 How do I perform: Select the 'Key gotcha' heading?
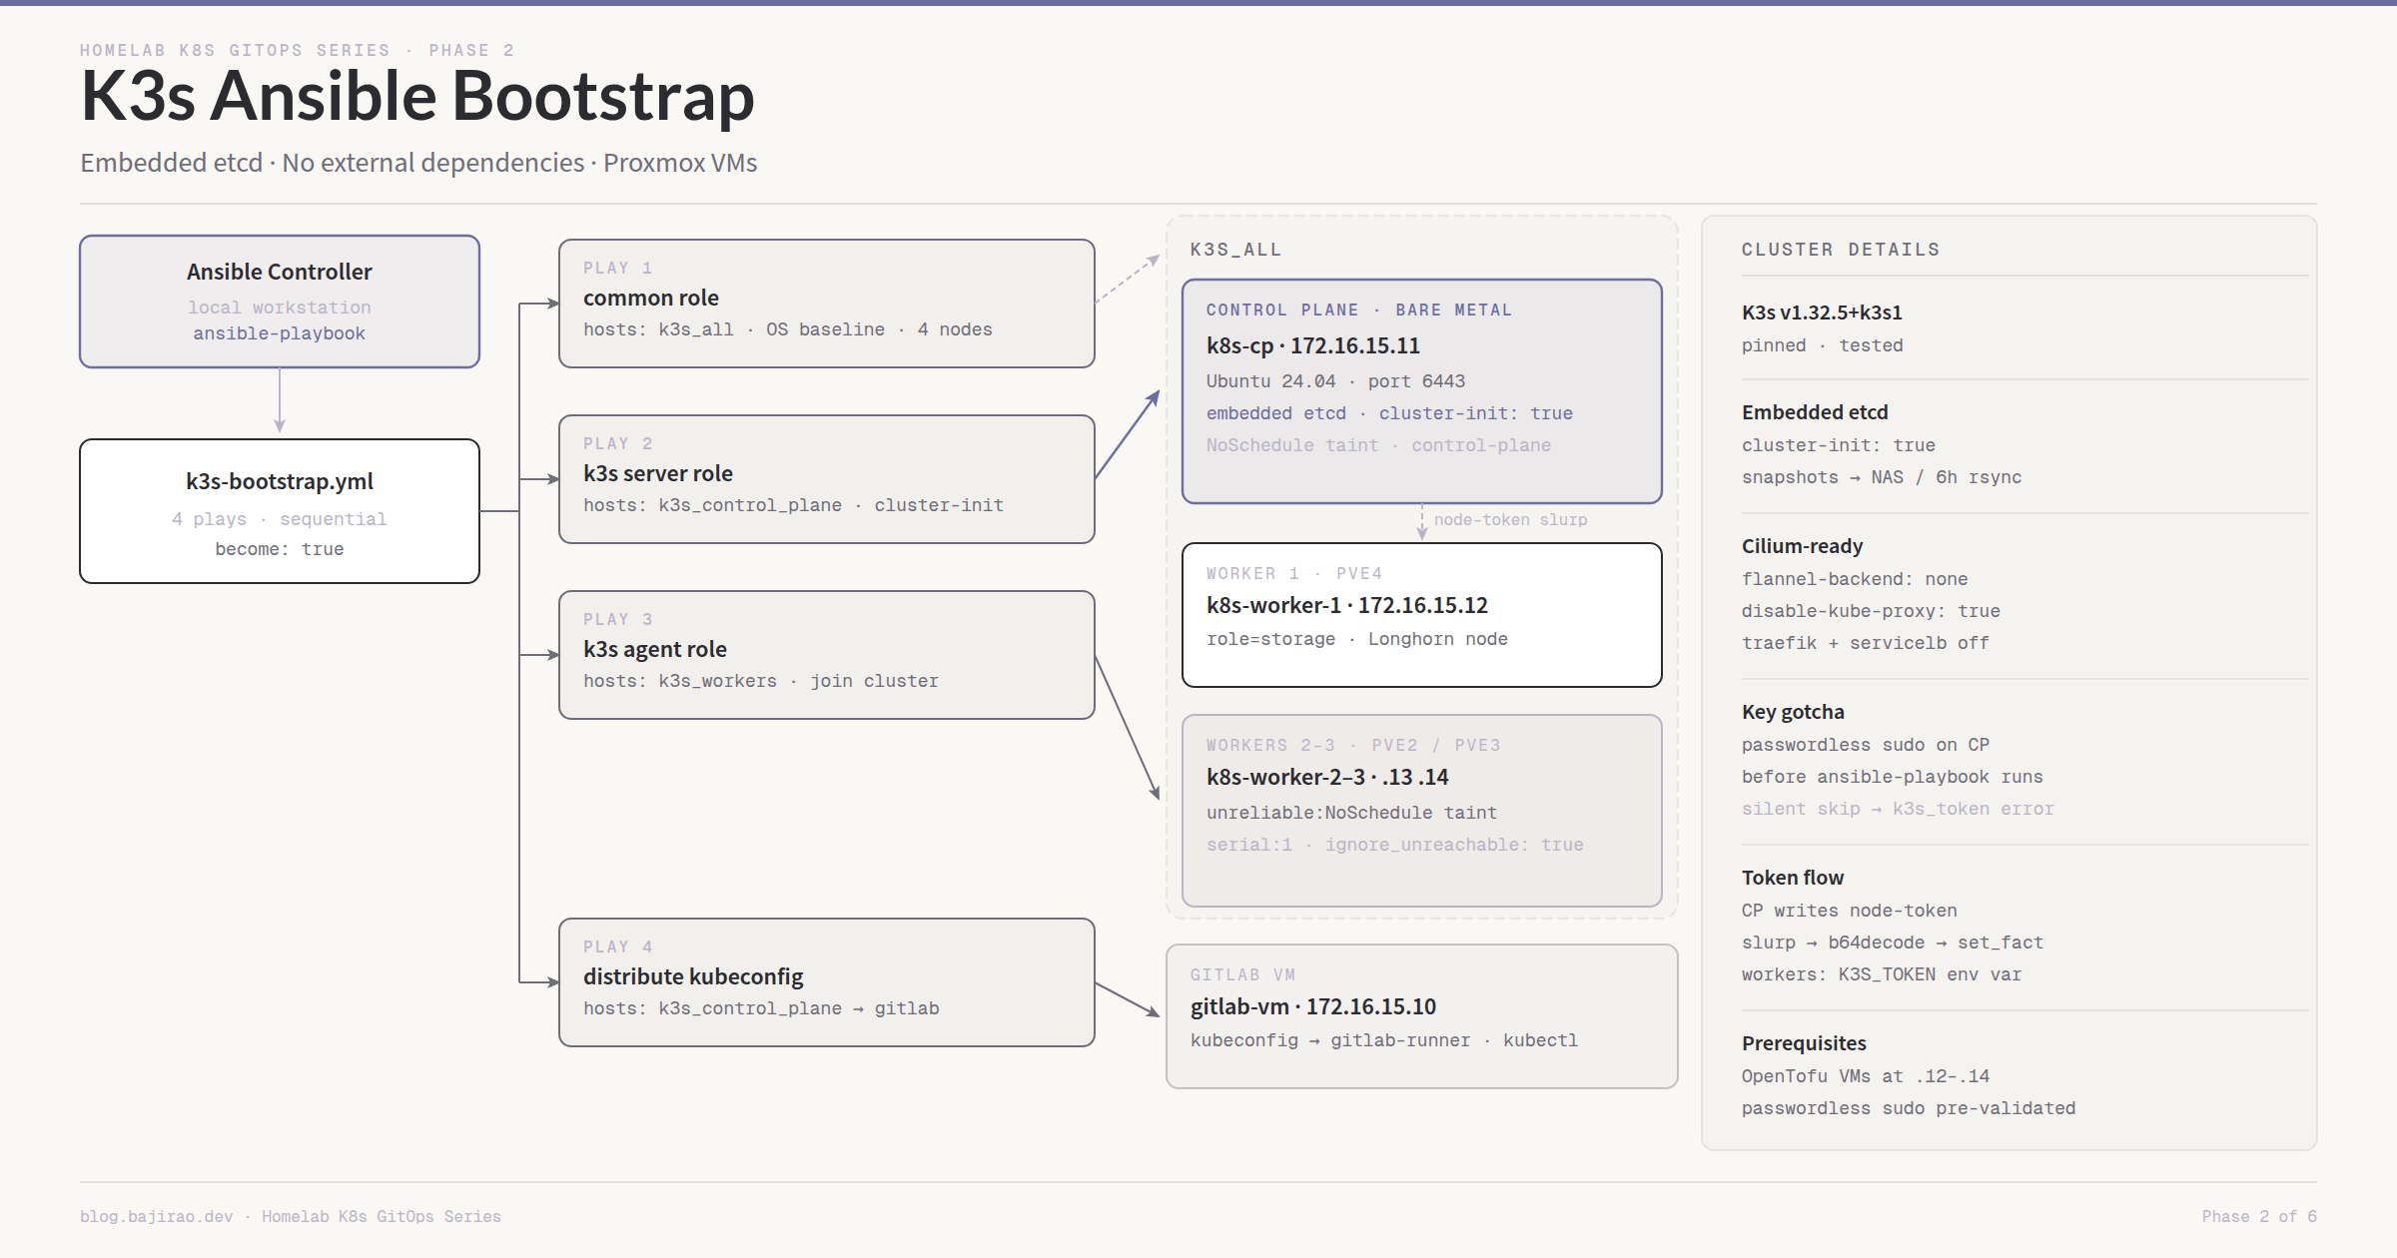[x=1793, y=712]
